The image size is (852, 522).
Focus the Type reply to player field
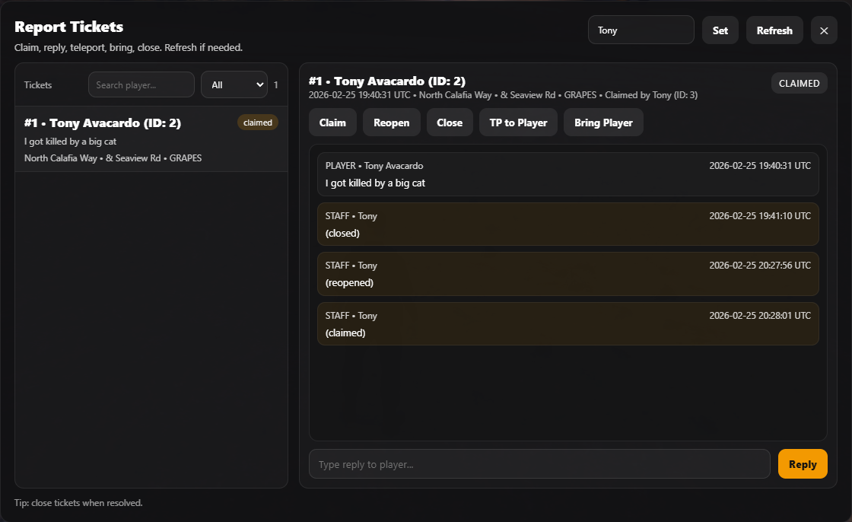[539, 464]
